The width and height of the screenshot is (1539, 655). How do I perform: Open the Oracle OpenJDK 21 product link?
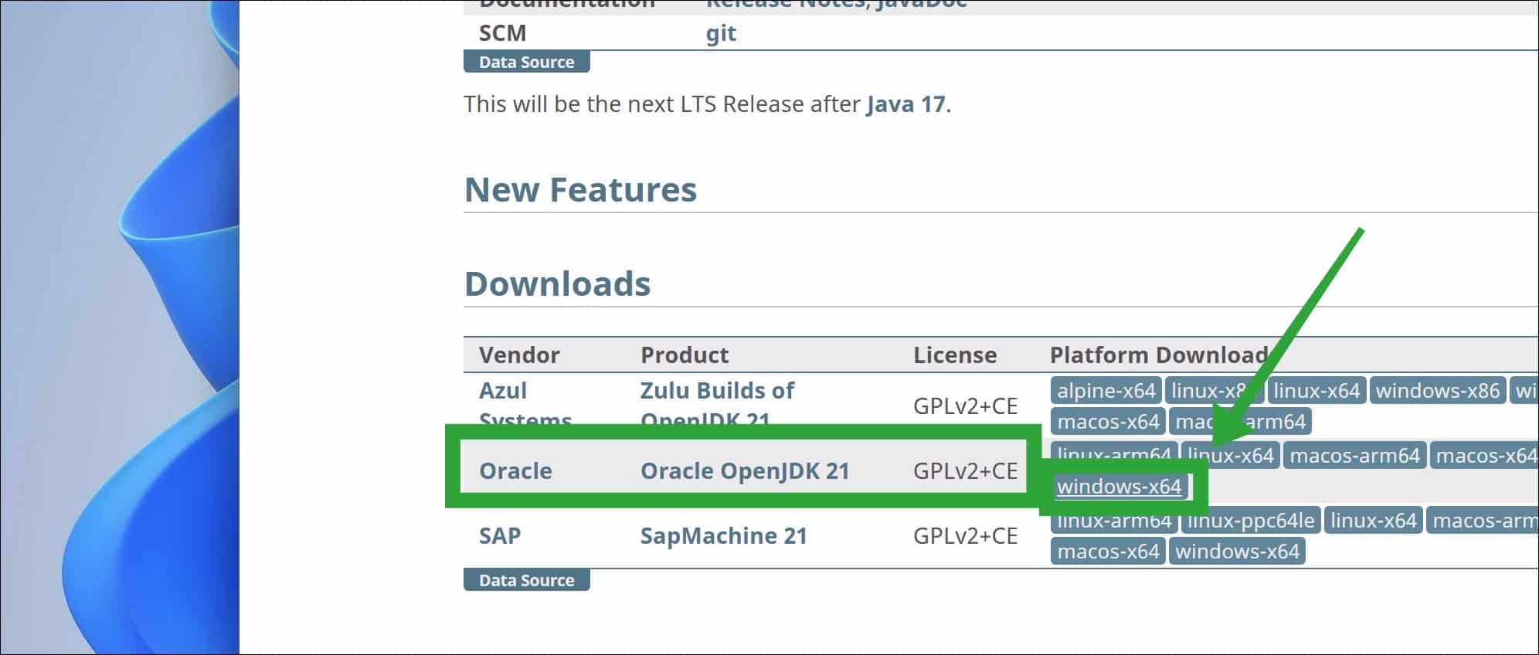pyautogui.click(x=744, y=471)
